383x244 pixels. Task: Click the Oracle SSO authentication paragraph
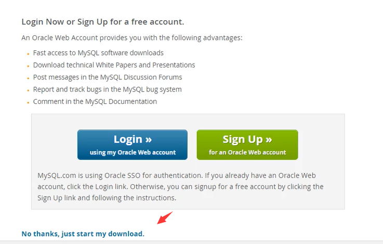click(180, 187)
